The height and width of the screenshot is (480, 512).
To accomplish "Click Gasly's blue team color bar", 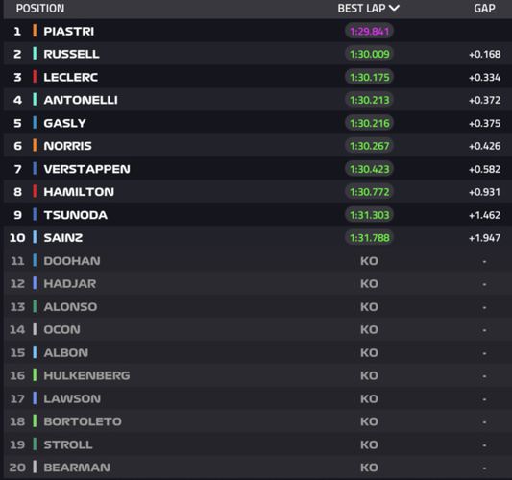I will 35,123.
